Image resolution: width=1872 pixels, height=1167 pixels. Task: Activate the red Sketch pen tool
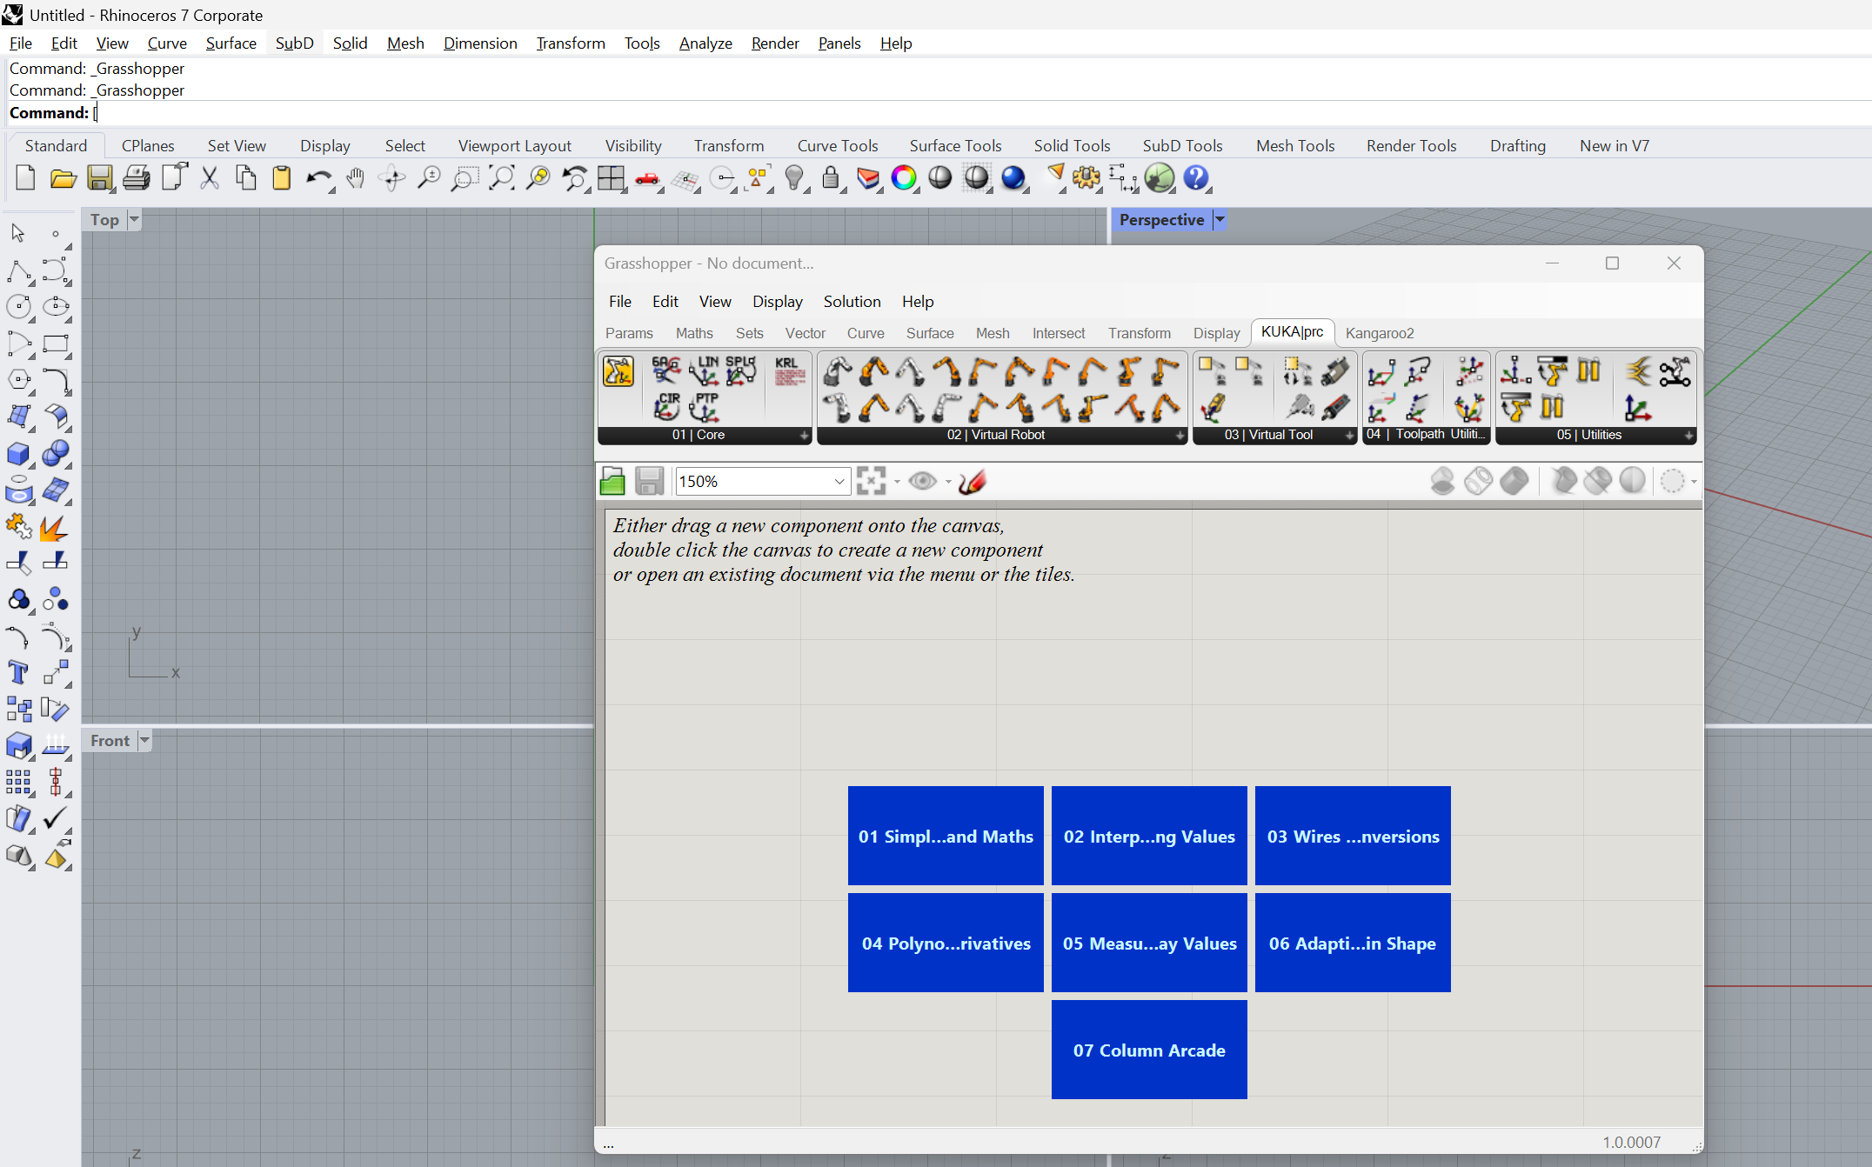973,481
